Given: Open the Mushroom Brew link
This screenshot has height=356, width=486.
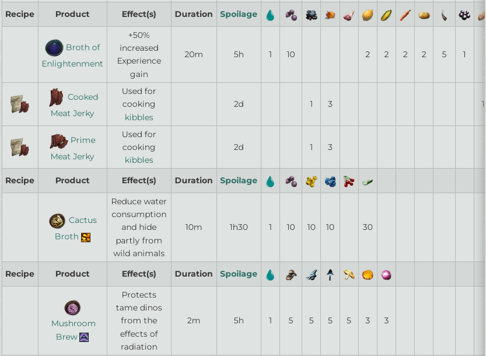Looking at the screenshot, I should pyautogui.click(x=73, y=330).
